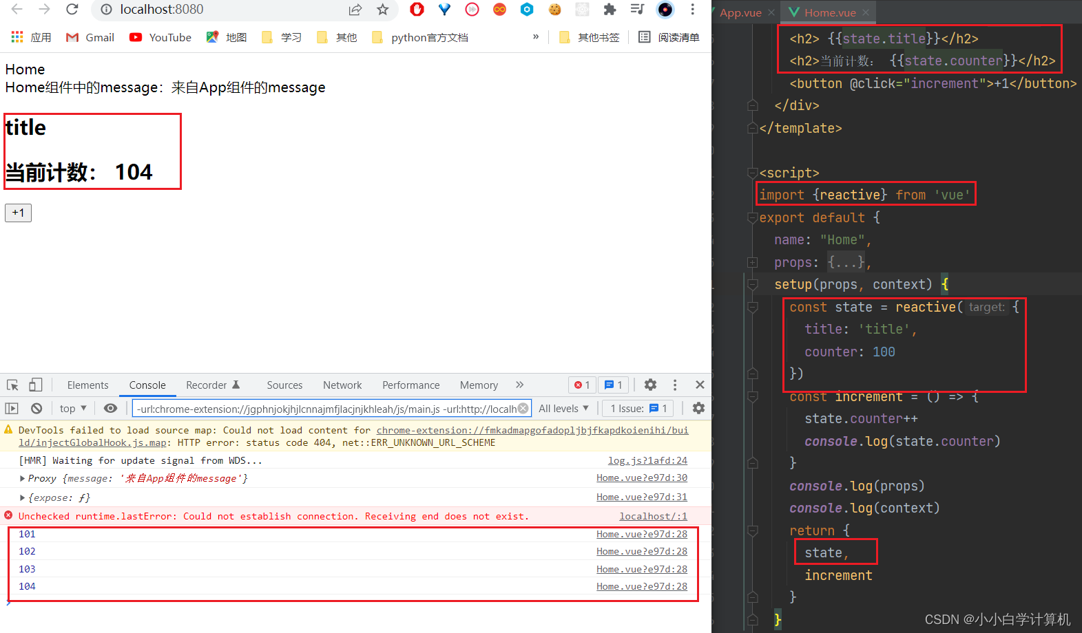This screenshot has height=633, width=1082.
Task: Click the 1 Issue button
Action: tap(638, 408)
